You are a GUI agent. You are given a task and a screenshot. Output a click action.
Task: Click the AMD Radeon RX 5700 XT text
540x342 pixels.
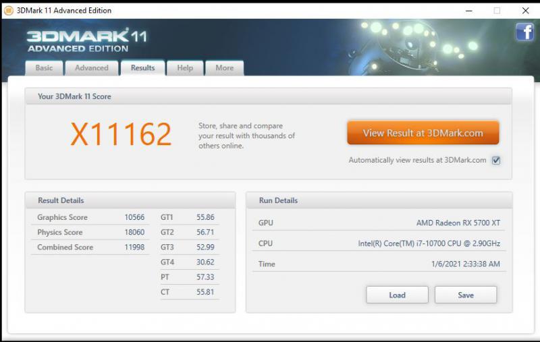pos(458,223)
